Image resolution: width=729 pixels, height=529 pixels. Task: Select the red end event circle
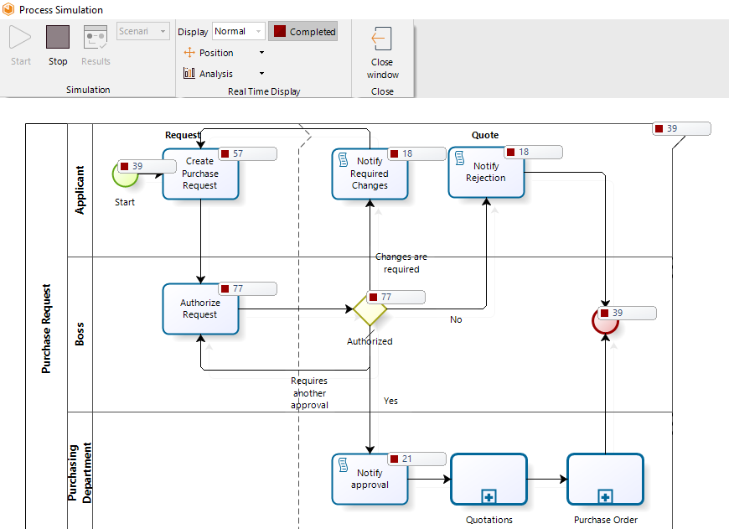[x=605, y=321]
